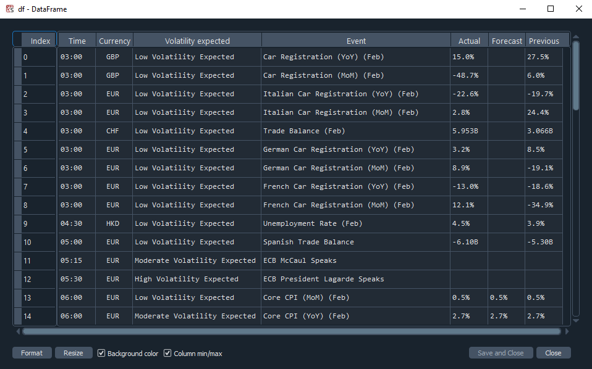Select the cell 'Spanish Trade Balance'

[x=356, y=242]
